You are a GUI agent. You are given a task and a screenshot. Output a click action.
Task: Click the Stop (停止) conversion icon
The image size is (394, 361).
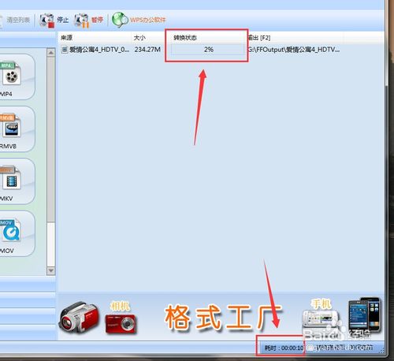[x=47, y=20]
